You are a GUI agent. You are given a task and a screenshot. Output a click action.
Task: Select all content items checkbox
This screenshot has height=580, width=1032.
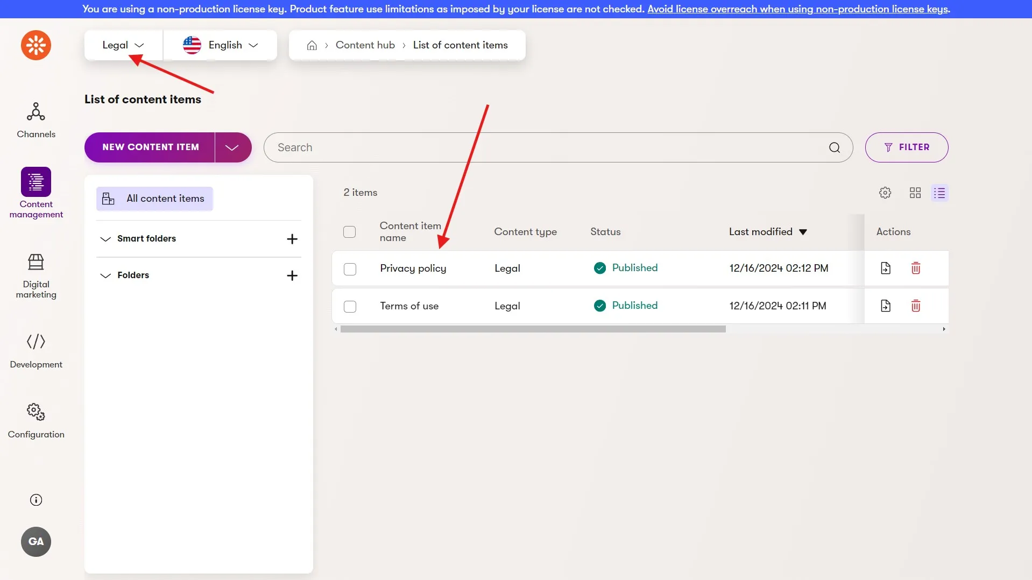click(x=350, y=232)
